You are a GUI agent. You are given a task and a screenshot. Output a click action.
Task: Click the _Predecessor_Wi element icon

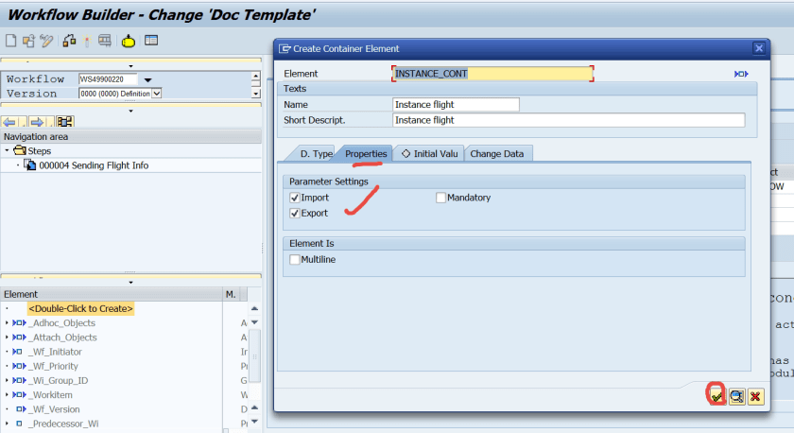(19, 424)
